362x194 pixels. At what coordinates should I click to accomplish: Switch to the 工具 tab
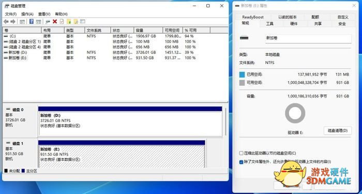click(x=269, y=24)
